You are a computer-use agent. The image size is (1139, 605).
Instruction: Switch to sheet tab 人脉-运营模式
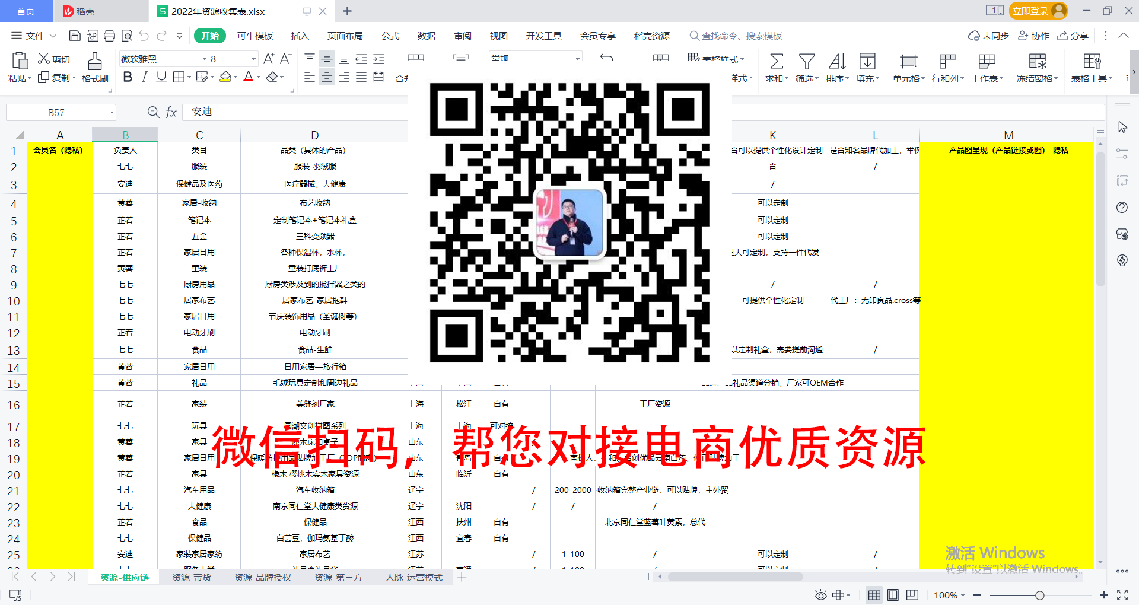pos(414,577)
